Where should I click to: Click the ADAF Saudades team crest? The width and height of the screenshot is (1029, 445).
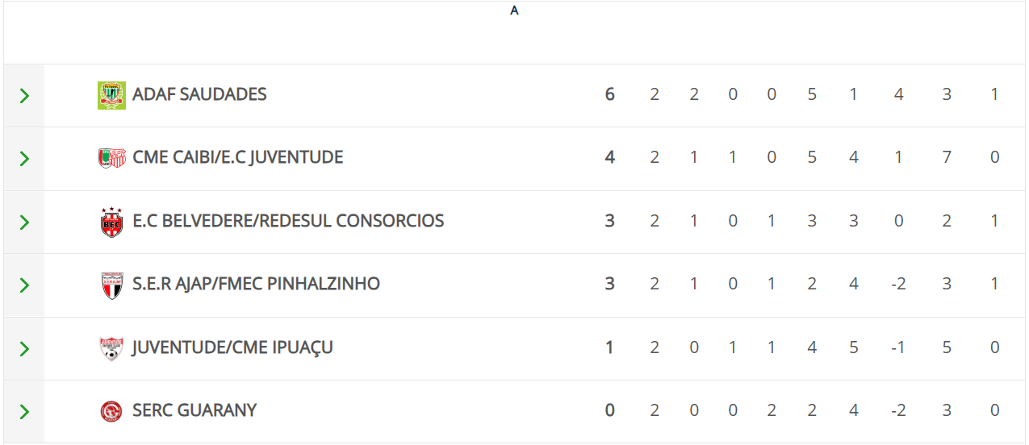tap(111, 95)
